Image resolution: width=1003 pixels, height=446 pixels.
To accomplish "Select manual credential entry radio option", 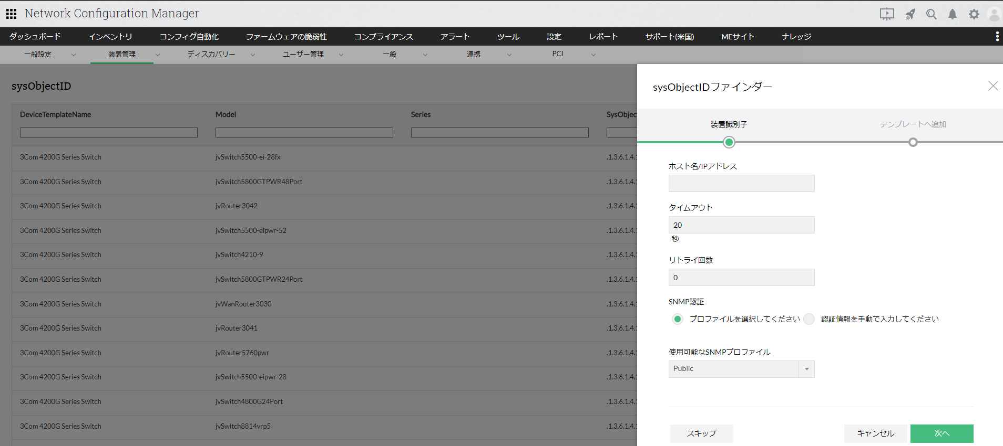I will (x=809, y=319).
